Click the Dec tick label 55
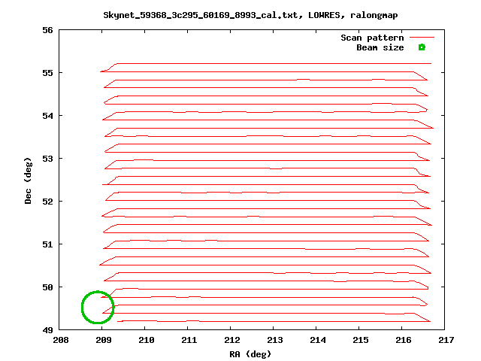481x361 pixels. point(47,73)
